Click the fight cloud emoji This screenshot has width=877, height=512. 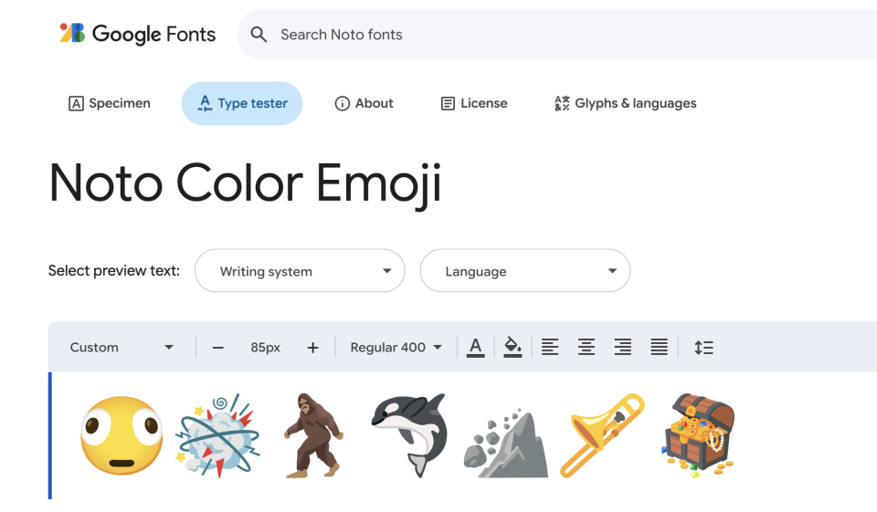[218, 435]
